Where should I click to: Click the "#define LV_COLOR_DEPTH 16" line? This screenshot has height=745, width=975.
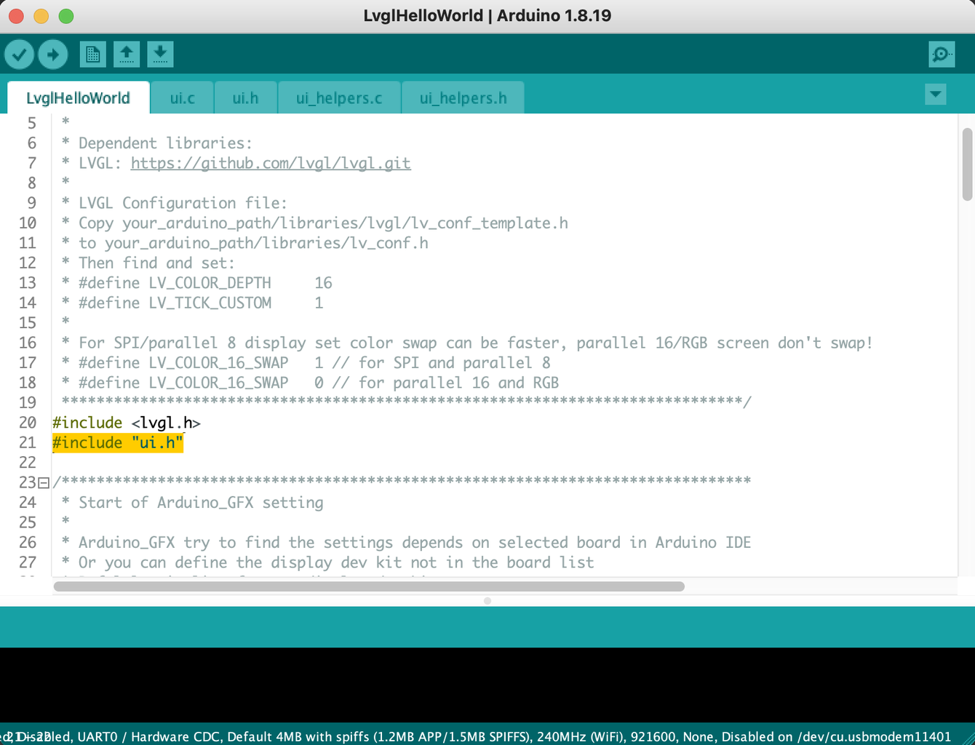[x=205, y=283]
